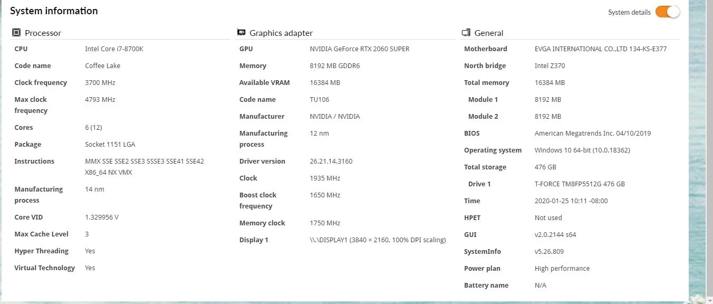Select the Display 1 resolution value

pyautogui.click(x=378, y=240)
